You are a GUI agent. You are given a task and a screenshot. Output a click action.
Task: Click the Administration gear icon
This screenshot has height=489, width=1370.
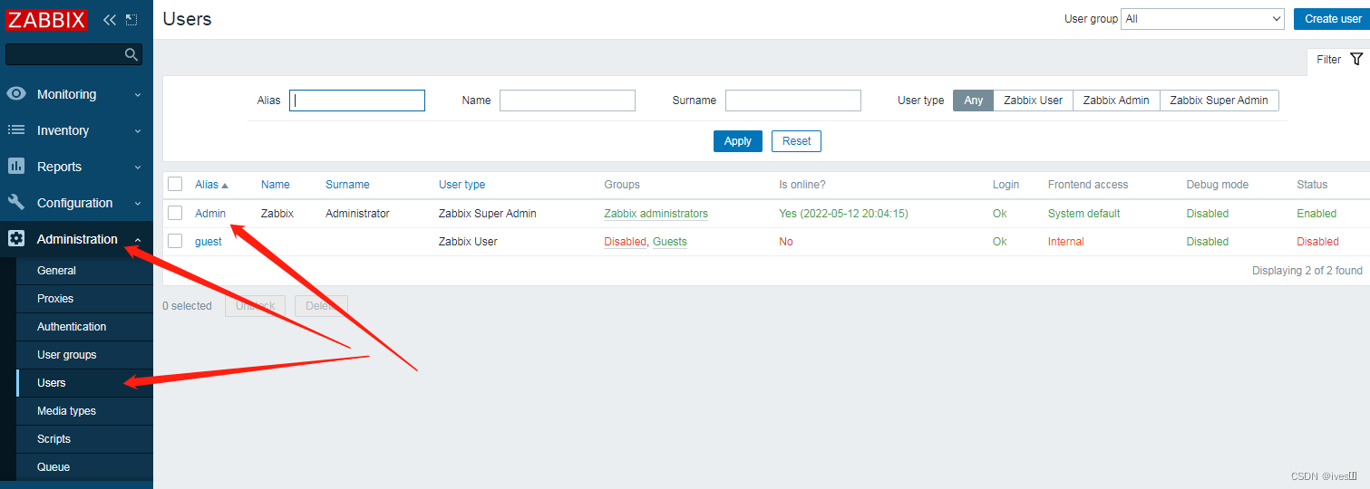coord(16,239)
